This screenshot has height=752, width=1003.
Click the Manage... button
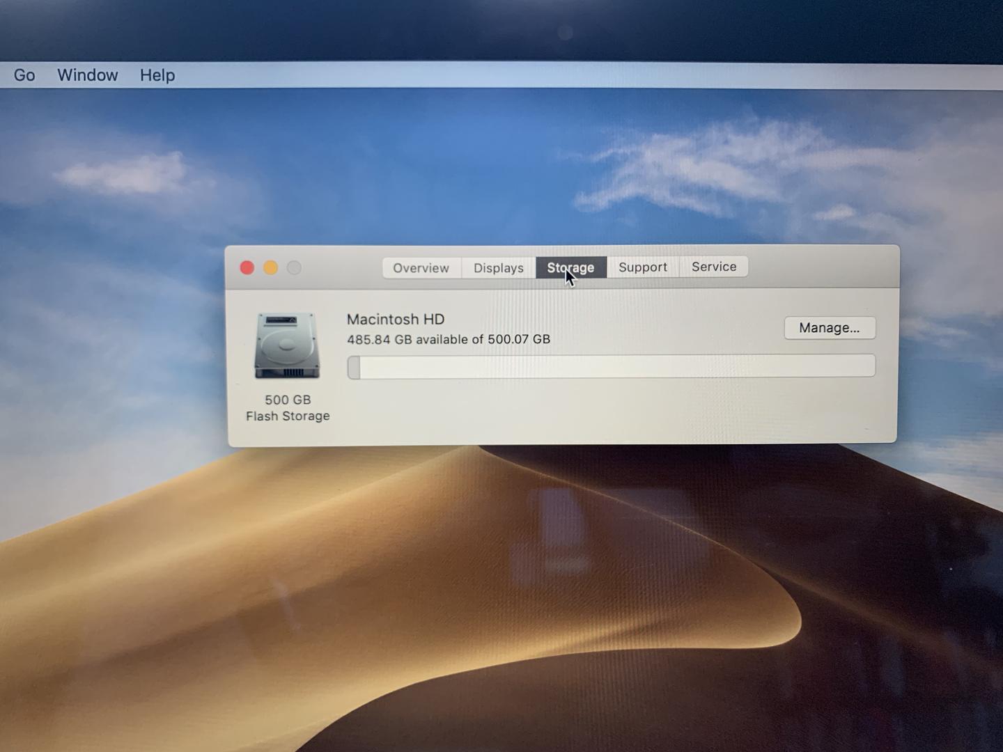(830, 328)
